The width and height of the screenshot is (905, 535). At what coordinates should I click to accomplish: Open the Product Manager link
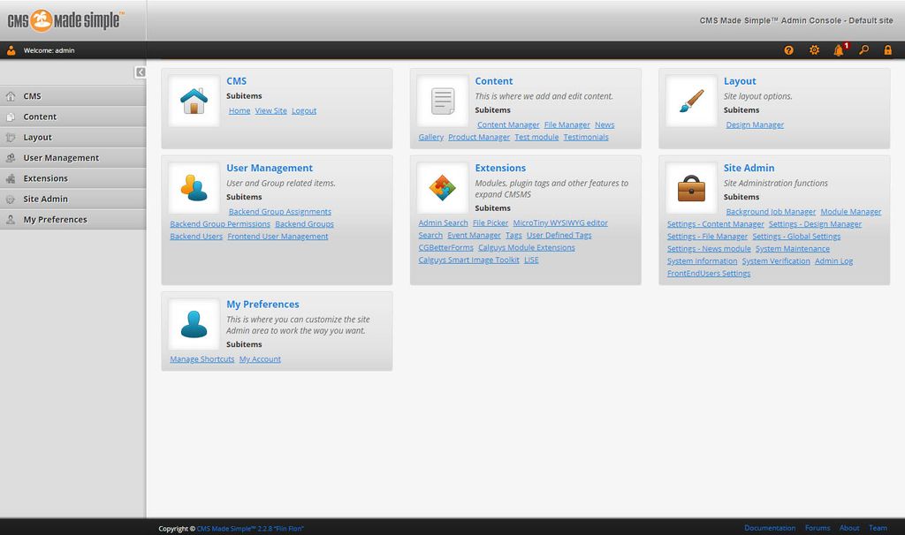point(479,137)
